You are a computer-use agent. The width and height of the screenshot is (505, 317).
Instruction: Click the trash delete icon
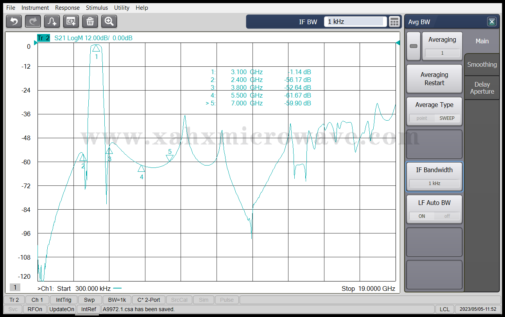pos(90,21)
